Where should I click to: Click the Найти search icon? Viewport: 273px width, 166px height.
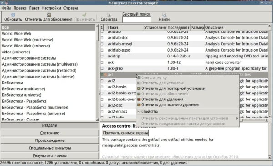click(x=164, y=15)
